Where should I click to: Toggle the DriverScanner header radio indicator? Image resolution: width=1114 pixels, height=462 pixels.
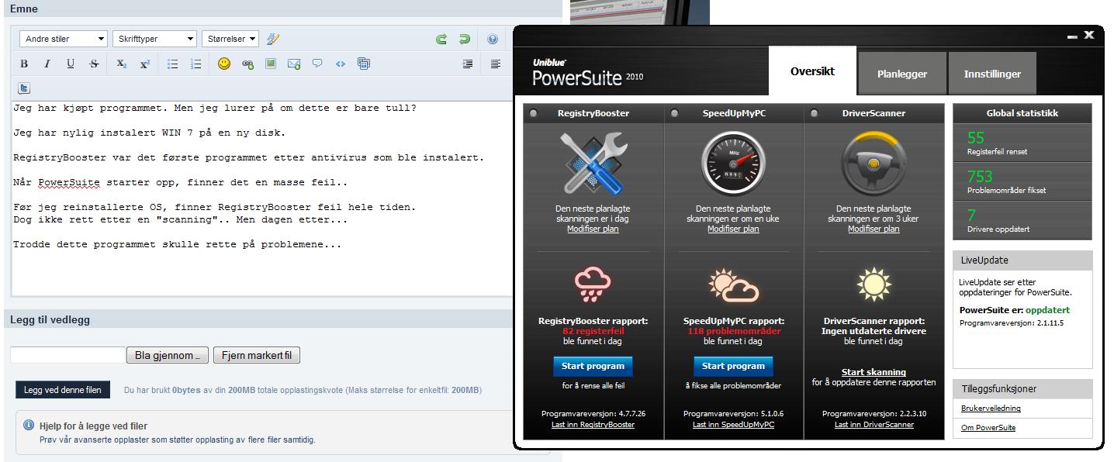814,113
